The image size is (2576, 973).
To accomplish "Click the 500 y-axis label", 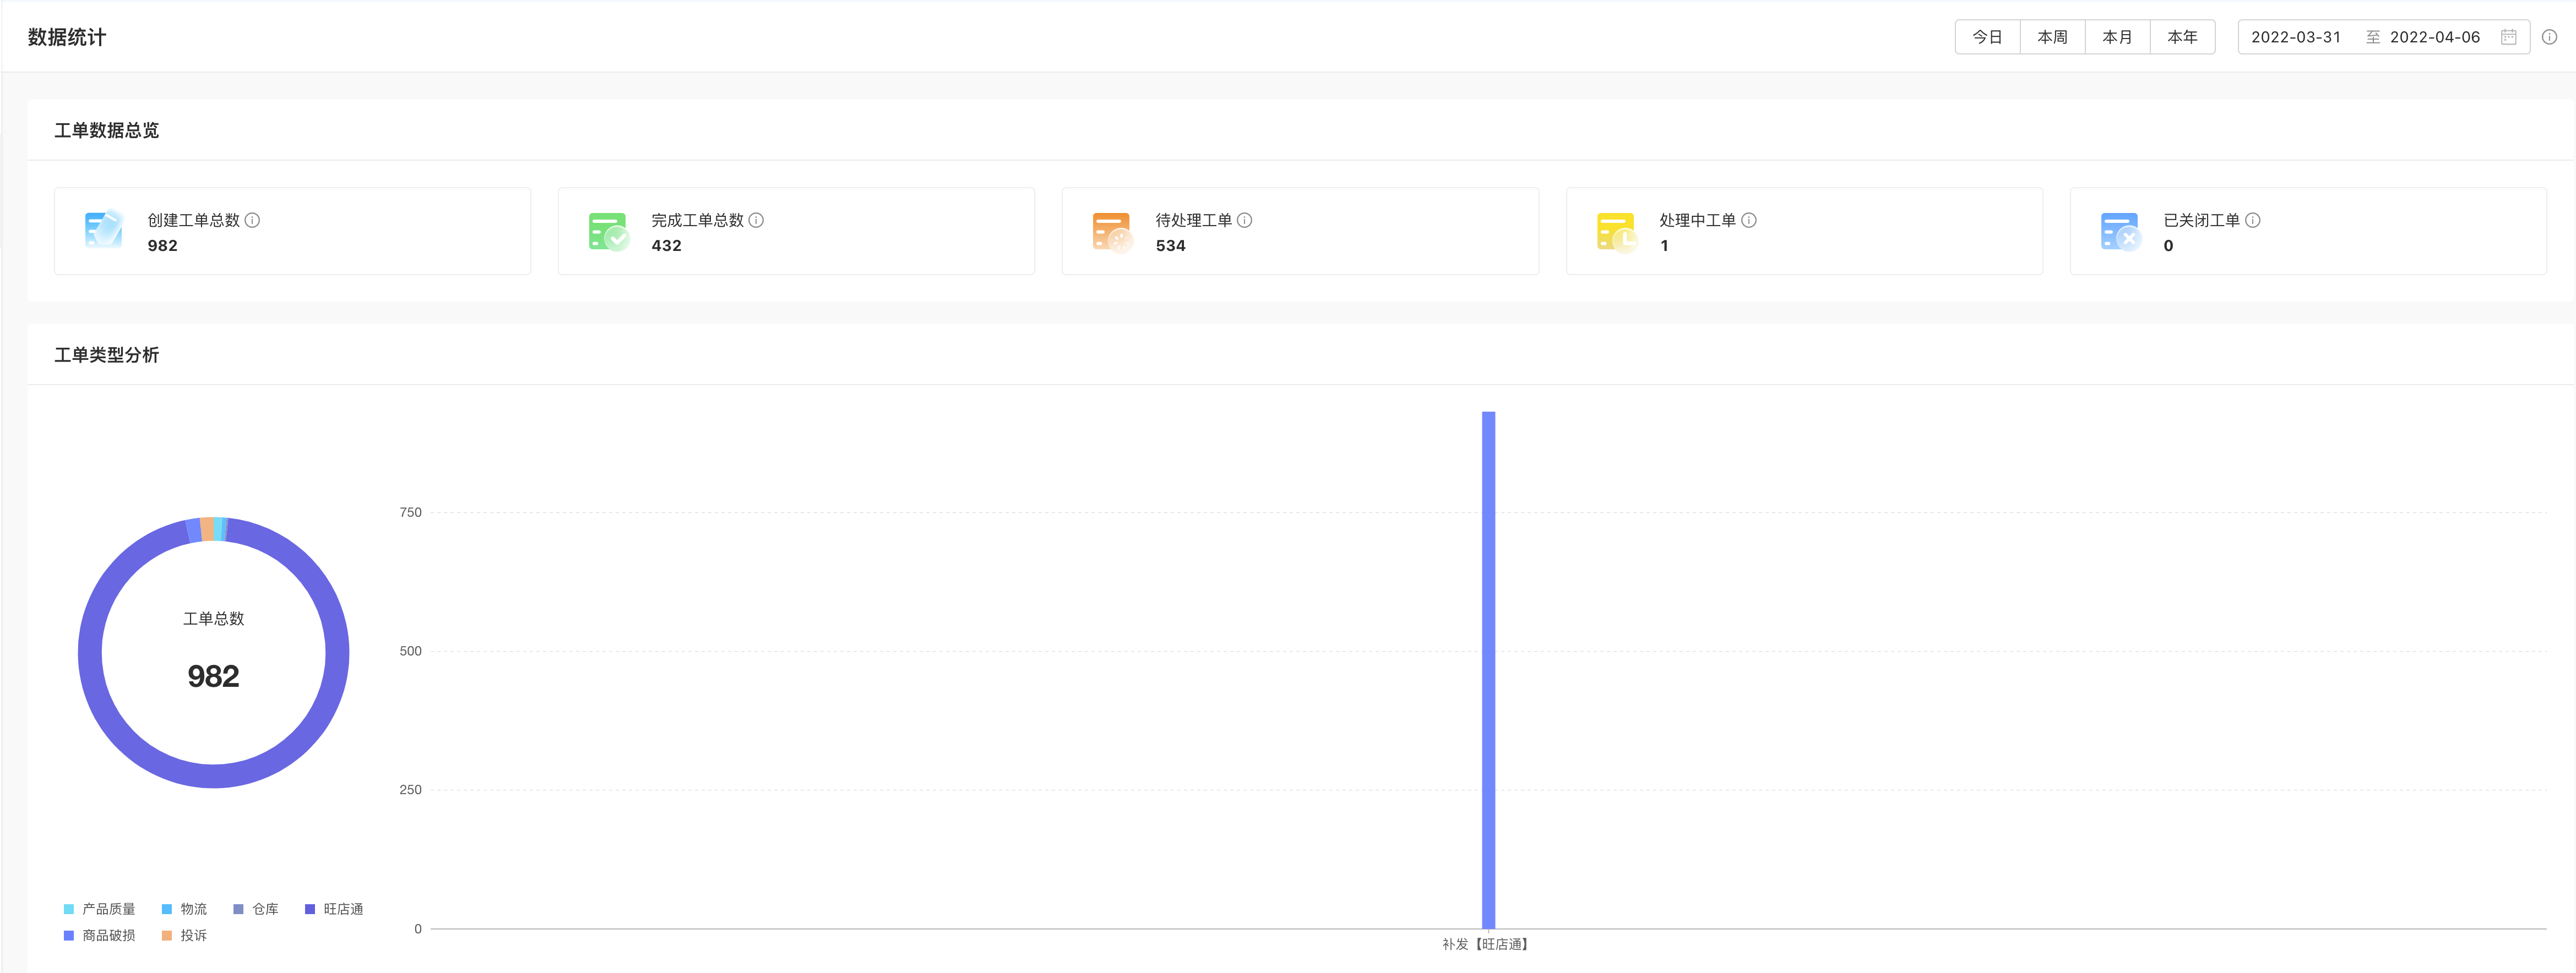I will tap(410, 652).
